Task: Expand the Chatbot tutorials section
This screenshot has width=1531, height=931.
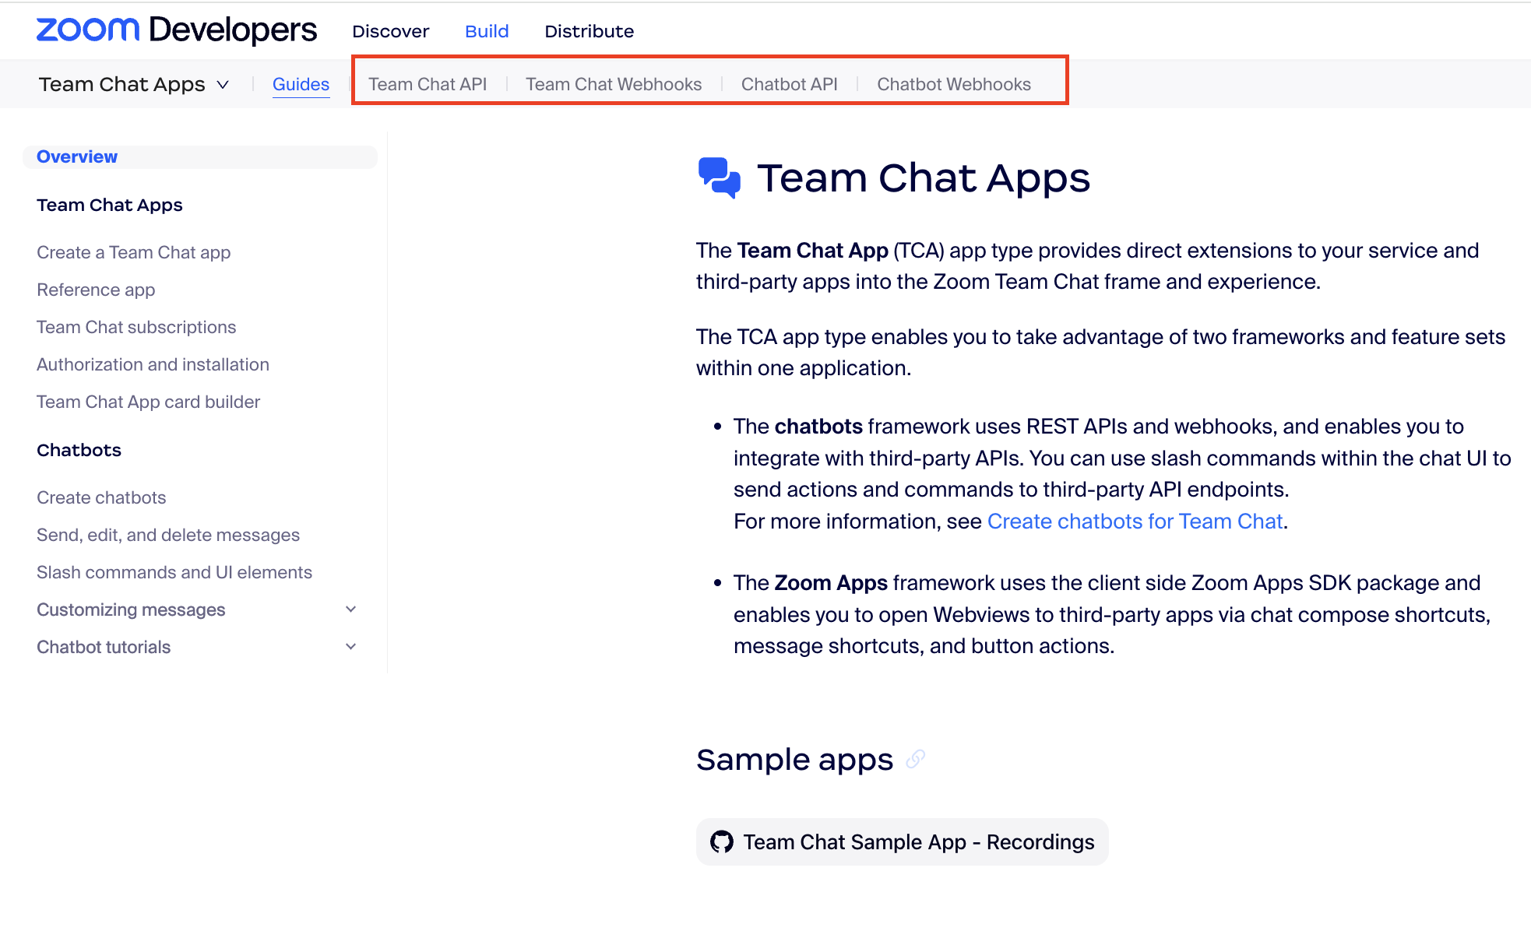Action: point(350,647)
